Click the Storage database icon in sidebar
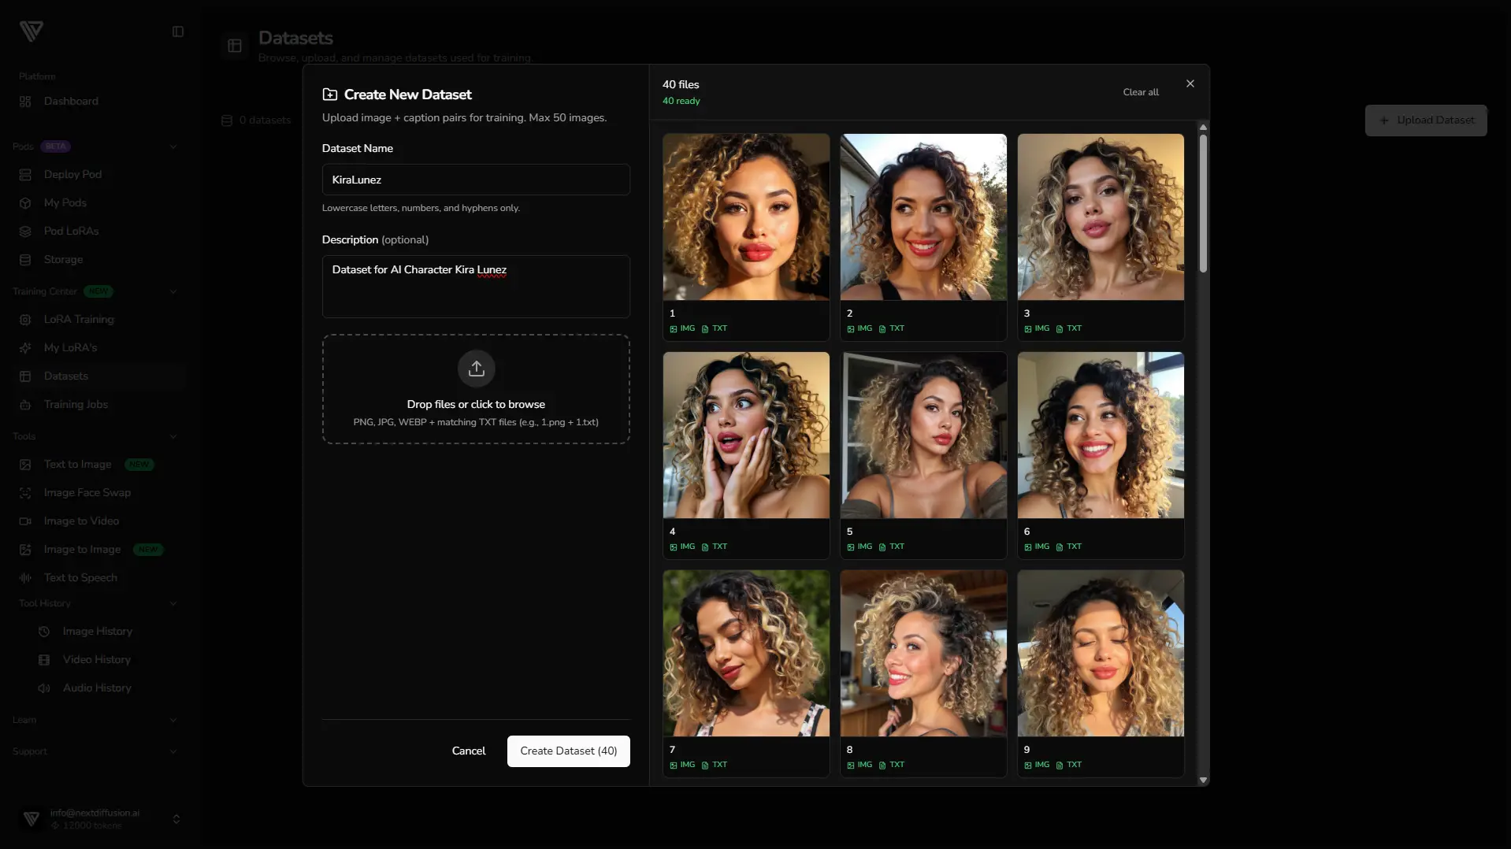The height and width of the screenshot is (849, 1511). [x=25, y=260]
